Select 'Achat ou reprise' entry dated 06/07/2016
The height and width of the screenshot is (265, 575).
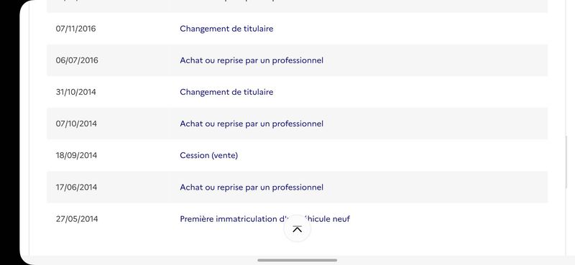[x=252, y=60]
